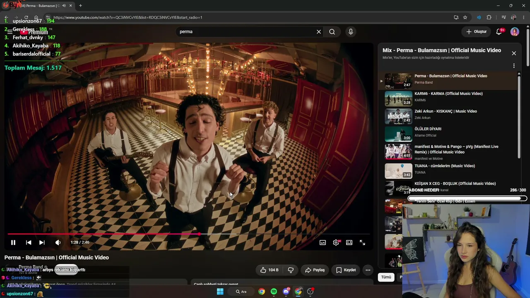The image size is (530, 298).
Task: Click the voice search microphone icon
Action: click(x=351, y=31)
